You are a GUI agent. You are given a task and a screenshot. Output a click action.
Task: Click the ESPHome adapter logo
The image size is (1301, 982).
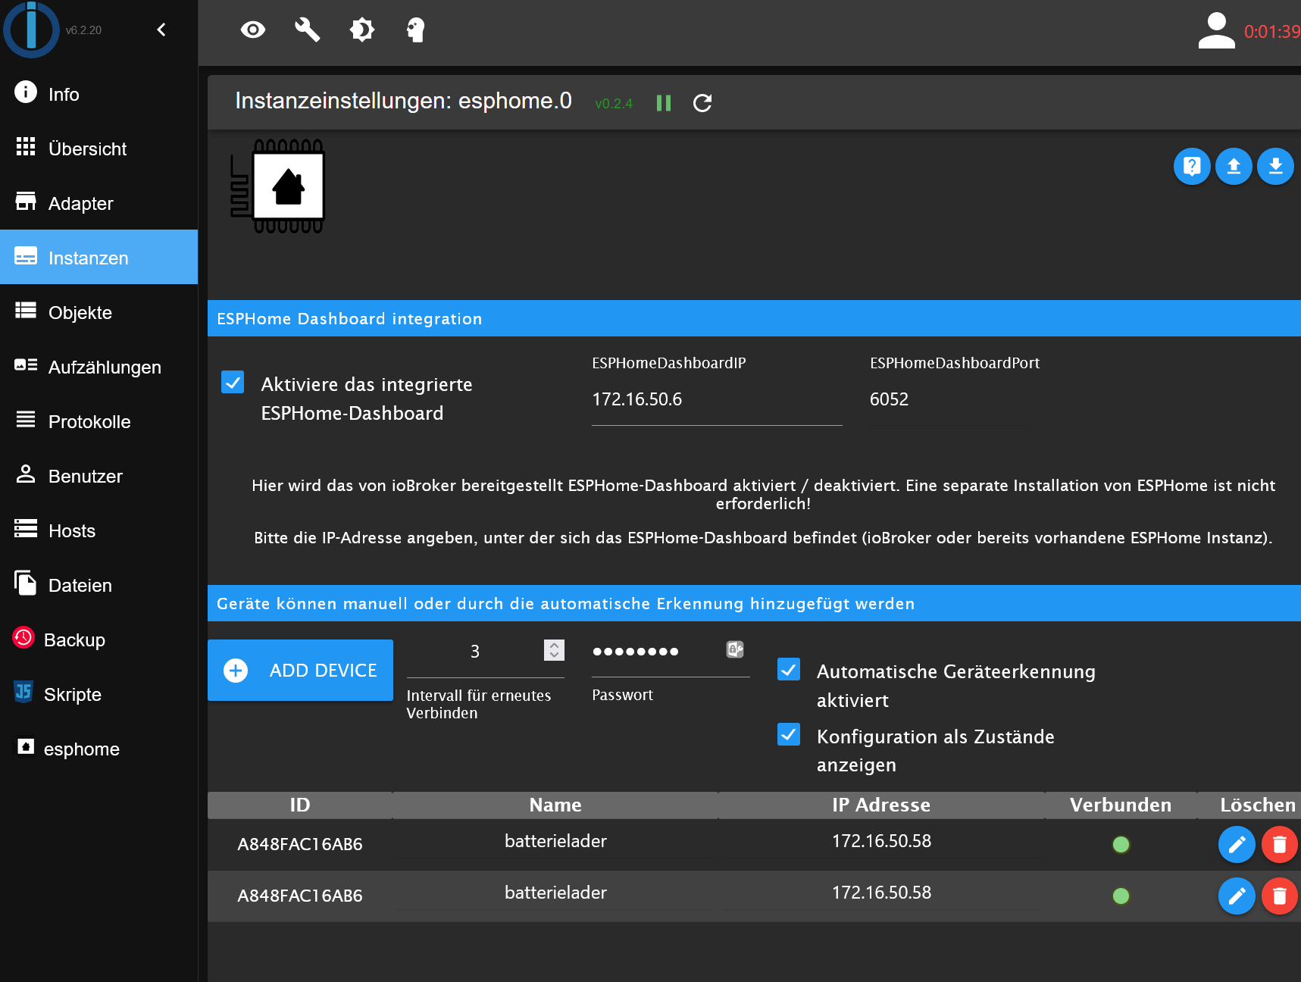pyautogui.click(x=277, y=186)
